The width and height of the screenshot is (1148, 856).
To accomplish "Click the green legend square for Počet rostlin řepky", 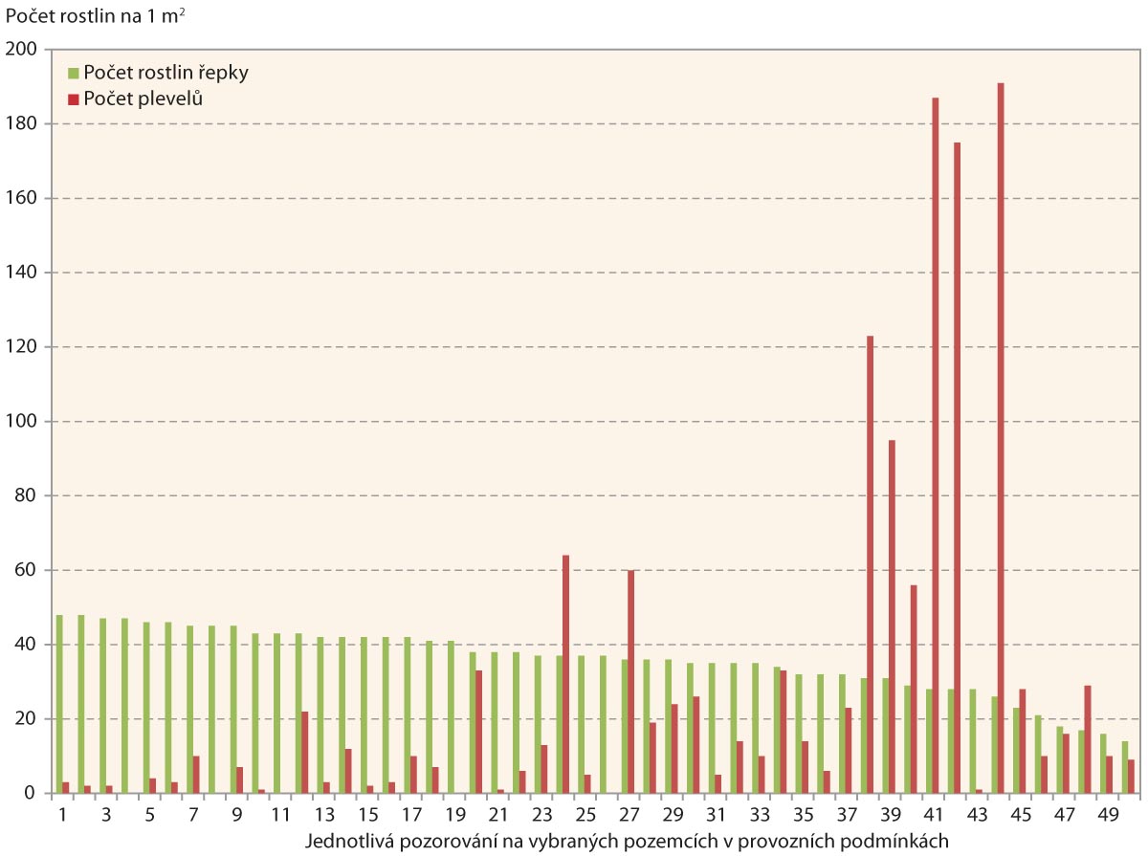I will point(73,73).
